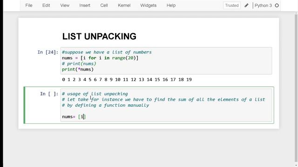Place cursor in 'nums= [i]' line
The height and width of the screenshot is (167, 298).
[74, 116]
